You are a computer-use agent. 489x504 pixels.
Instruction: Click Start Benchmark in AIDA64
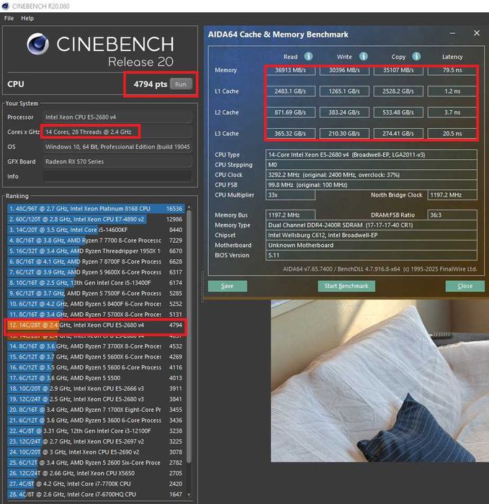(346, 286)
